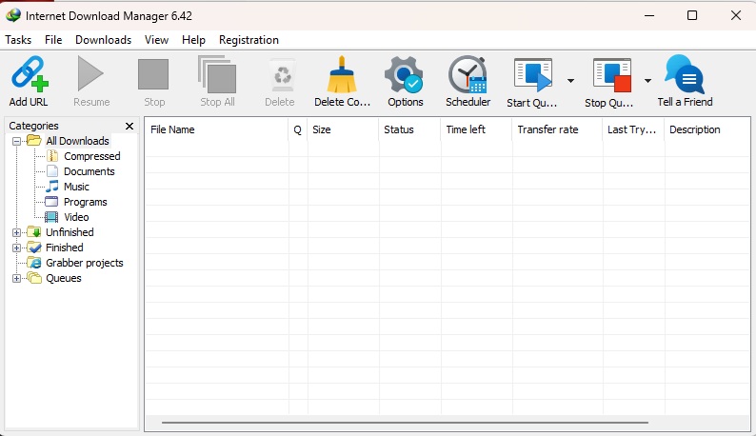
Task: Click the Unfinished folder green arrow icon
Action: point(34,232)
